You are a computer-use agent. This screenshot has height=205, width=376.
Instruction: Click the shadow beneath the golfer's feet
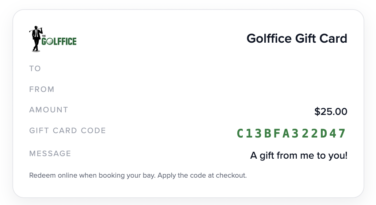tap(36, 51)
